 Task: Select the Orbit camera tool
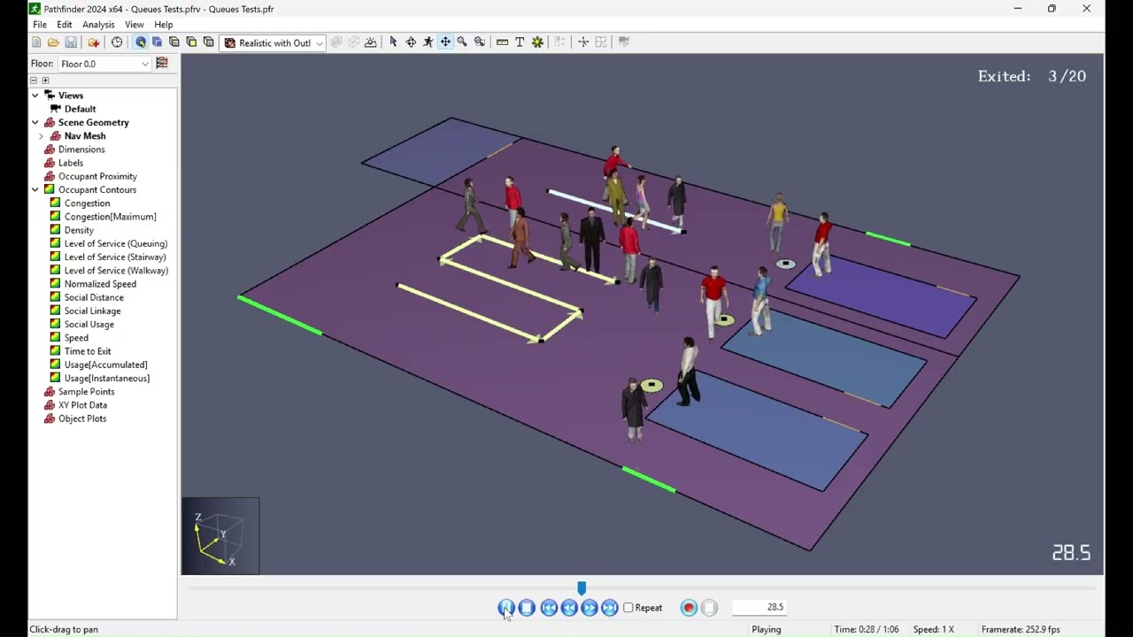[411, 42]
